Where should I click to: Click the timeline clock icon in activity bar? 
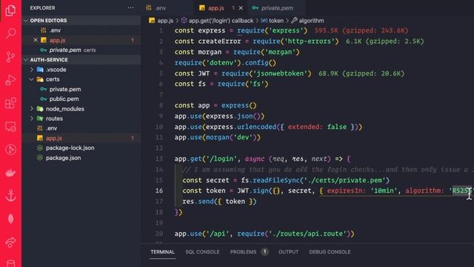10,150
